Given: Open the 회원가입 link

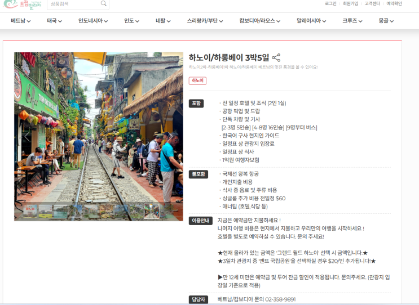Looking at the screenshot, I should (350, 3).
